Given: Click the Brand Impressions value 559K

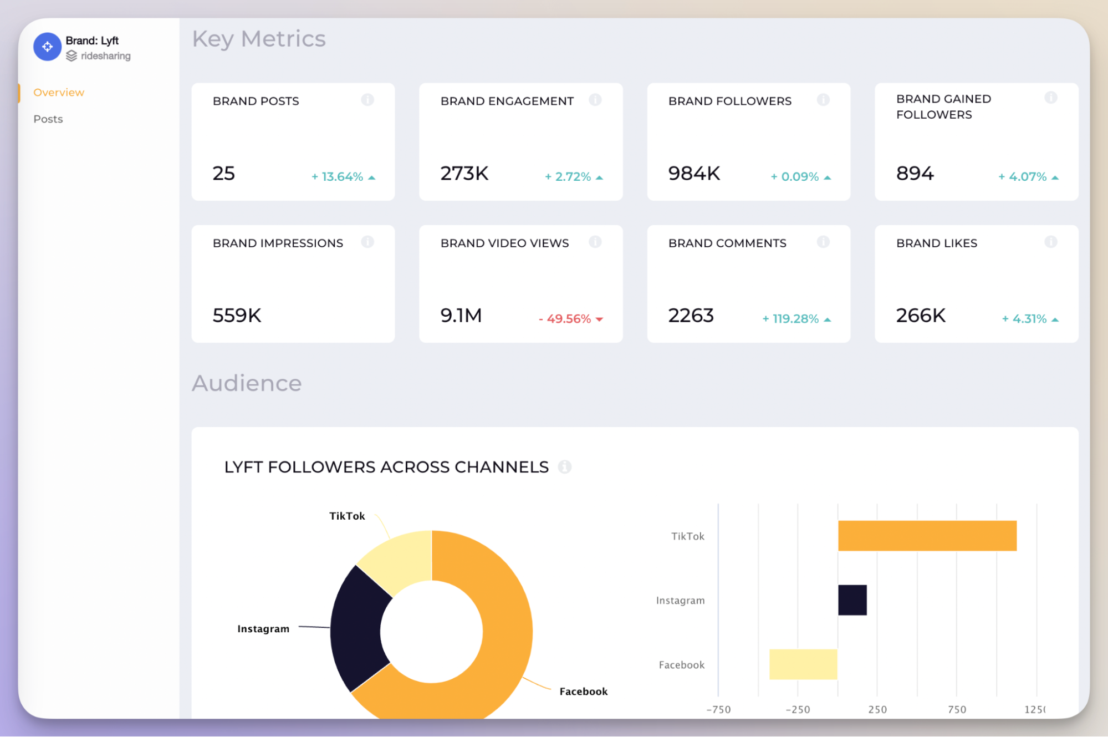Looking at the screenshot, I should point(237,316).
